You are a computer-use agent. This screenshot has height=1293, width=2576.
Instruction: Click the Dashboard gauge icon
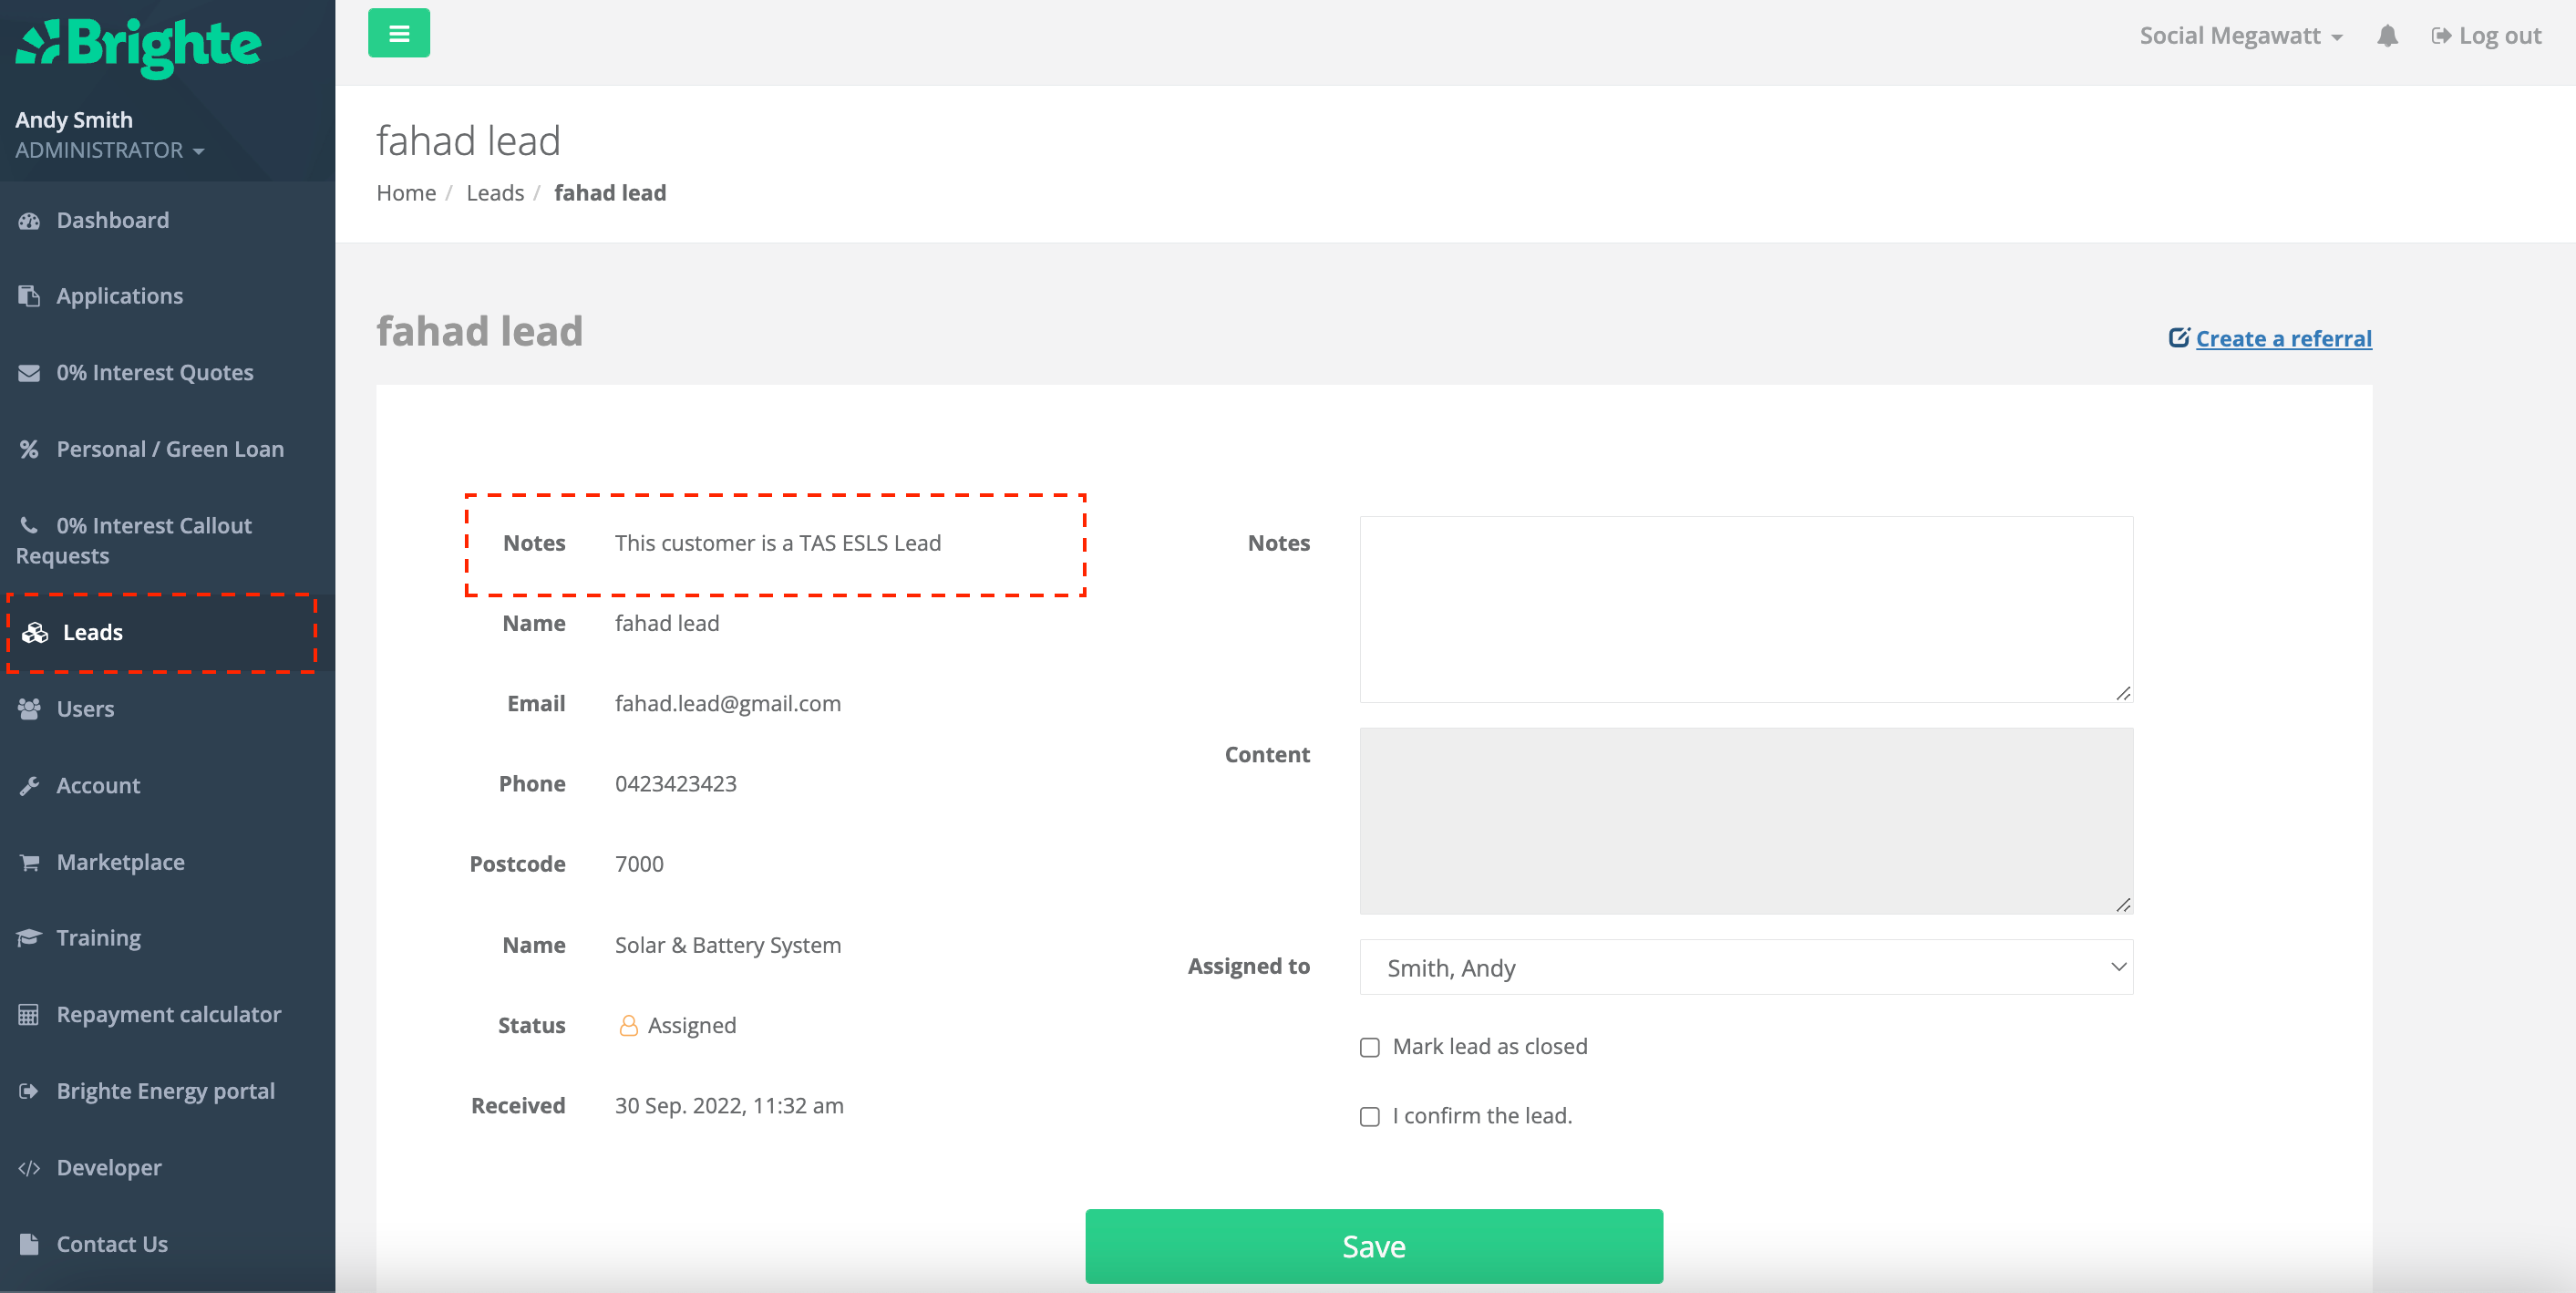(29, 220)
